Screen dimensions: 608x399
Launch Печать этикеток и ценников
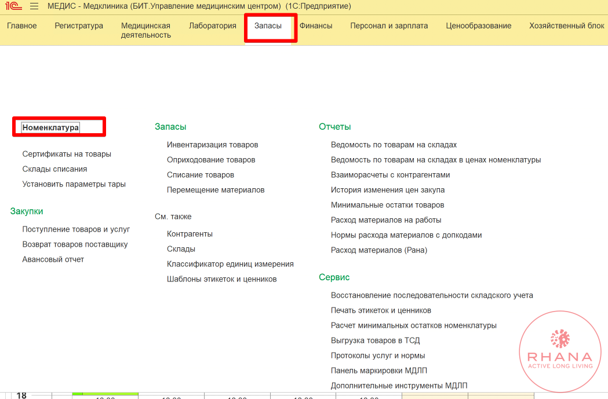(381, 310)
